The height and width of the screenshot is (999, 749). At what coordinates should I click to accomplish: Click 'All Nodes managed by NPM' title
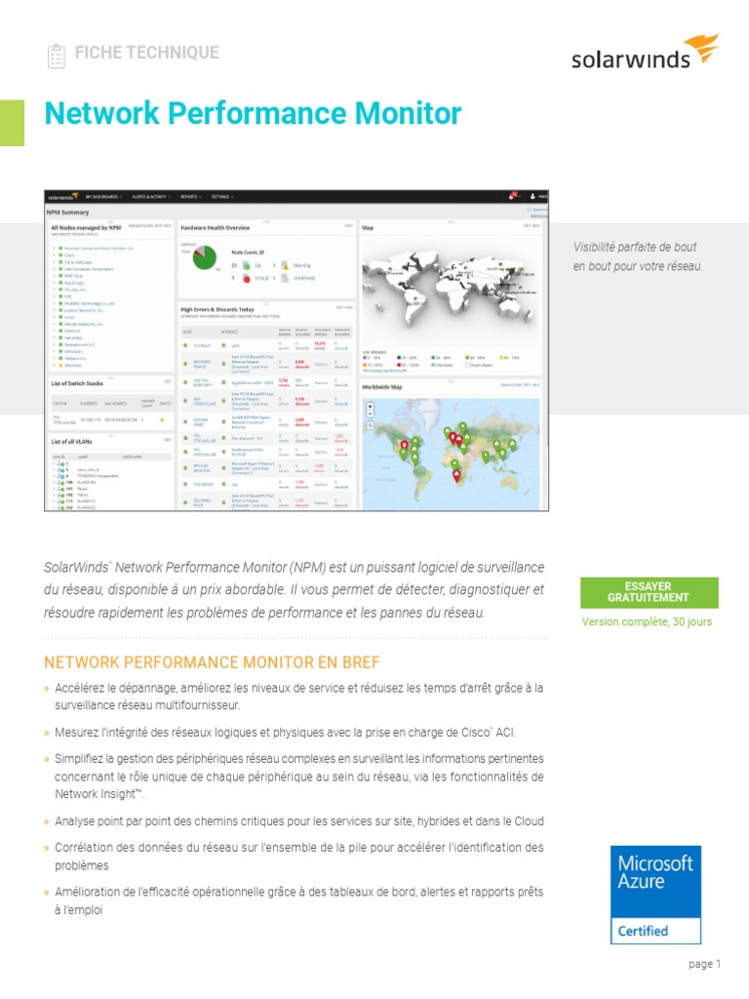point(86,226)
